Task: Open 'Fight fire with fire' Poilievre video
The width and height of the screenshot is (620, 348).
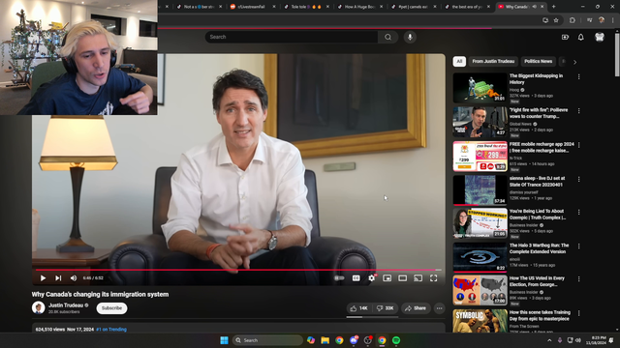Action: point(539,113)
